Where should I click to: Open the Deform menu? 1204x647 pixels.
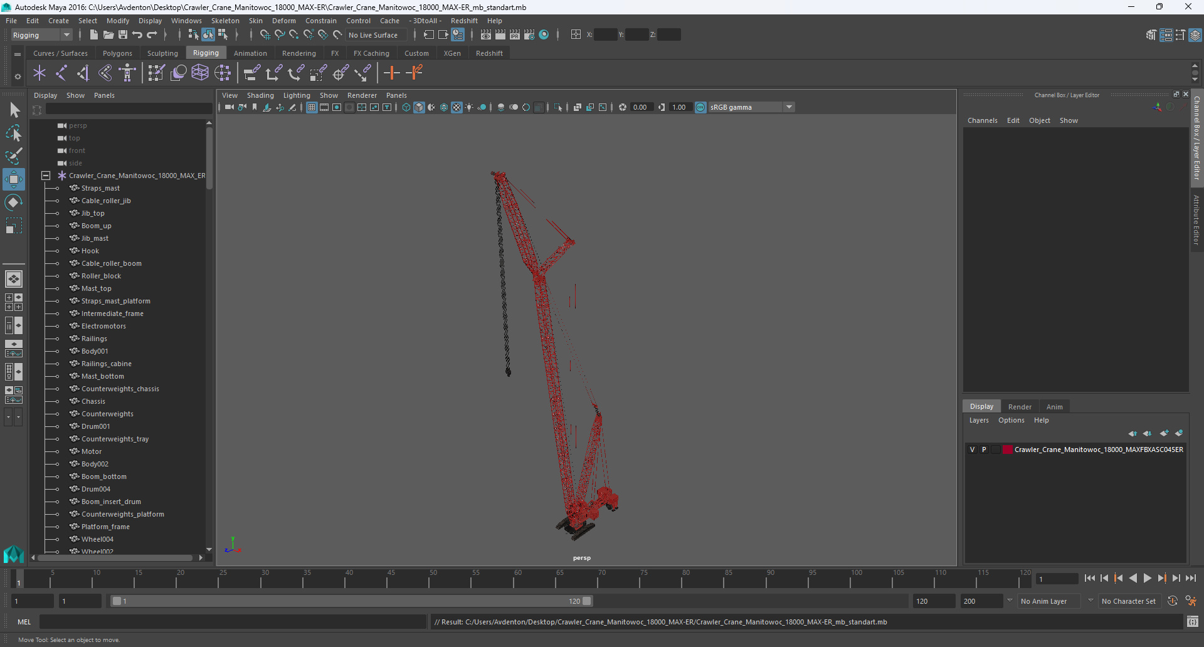283,21
